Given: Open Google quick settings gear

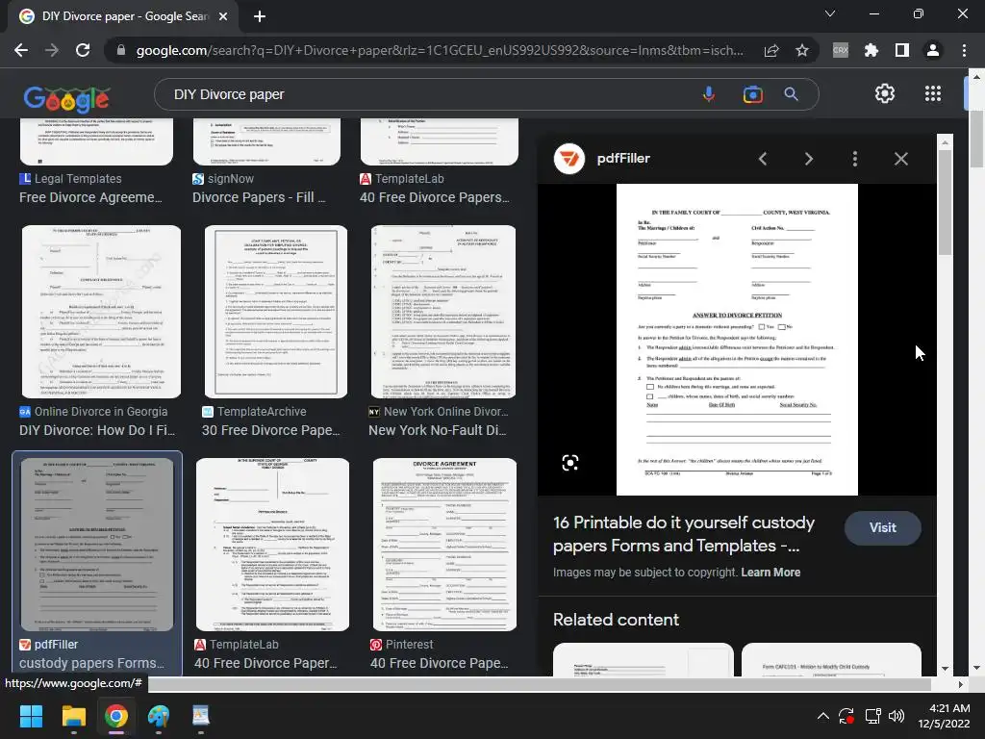Looking at the screenshot, I should [x=885, y=93].
